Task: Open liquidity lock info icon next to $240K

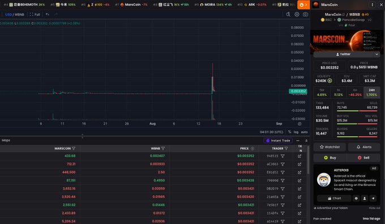Action: point(330,81)
